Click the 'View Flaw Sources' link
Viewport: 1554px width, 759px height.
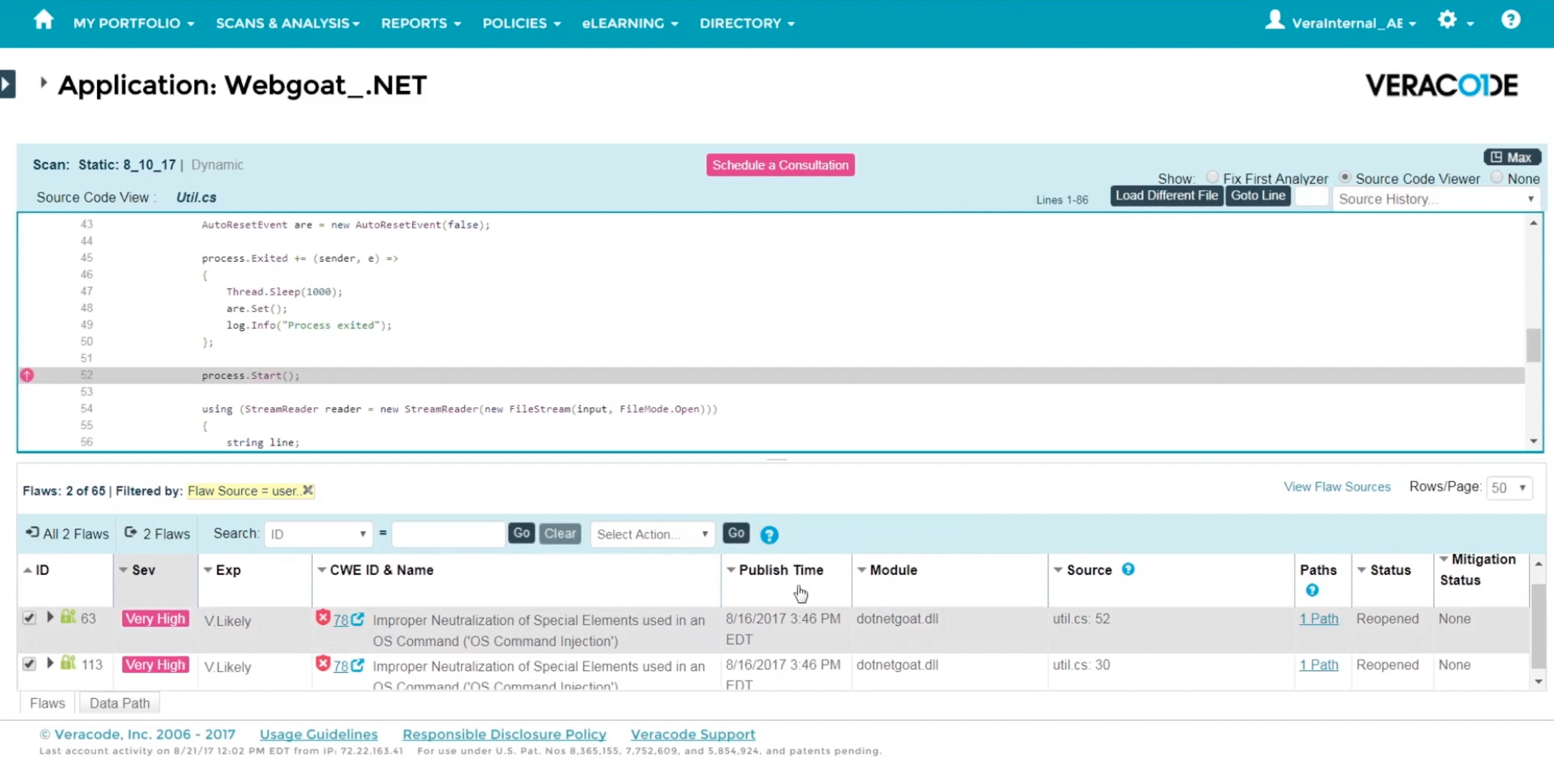(1337, 487)
